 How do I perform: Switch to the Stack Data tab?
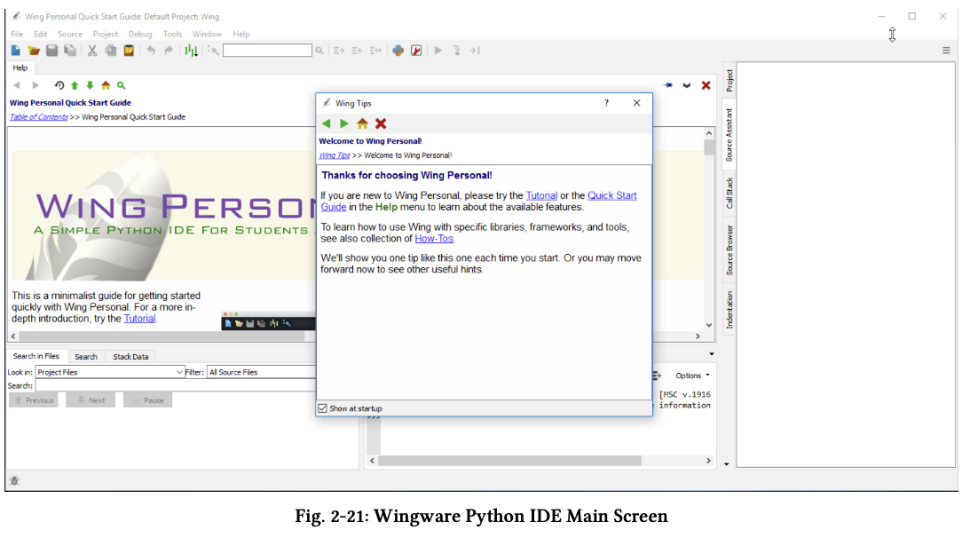(x=130, y=357)
